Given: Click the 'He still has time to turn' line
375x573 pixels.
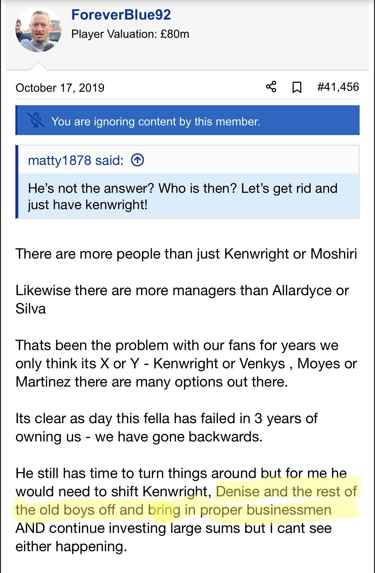Looking at the screenshot, I should point(181,473).
